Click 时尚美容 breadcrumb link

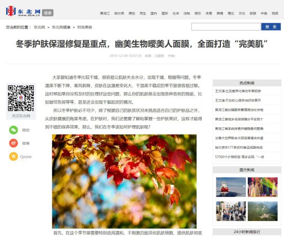(85, 27)
